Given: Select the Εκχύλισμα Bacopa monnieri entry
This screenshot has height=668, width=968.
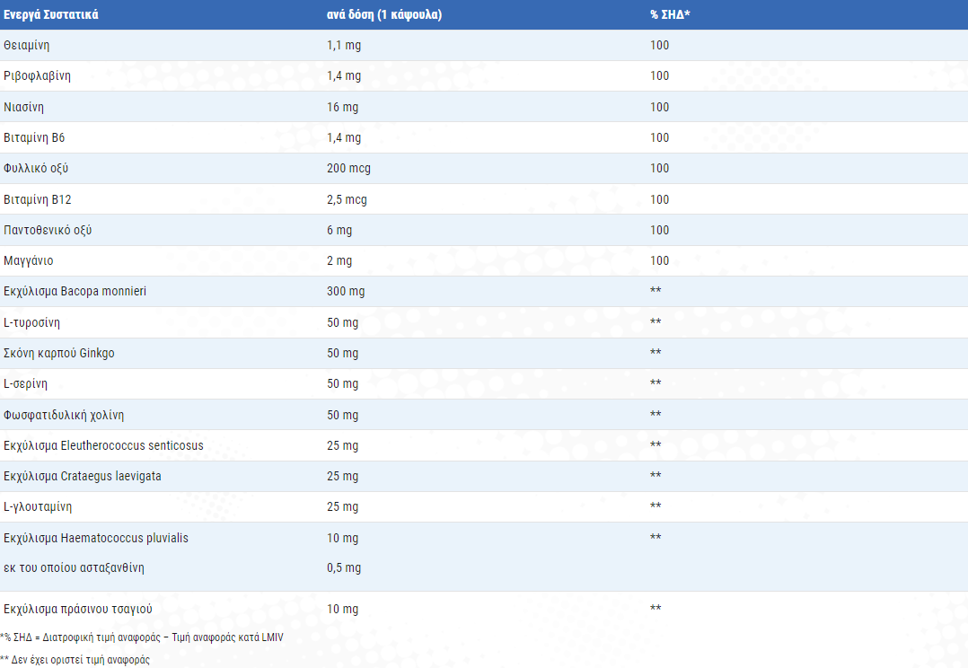Looking at the screenshot, I should click(x=75, y=291).
